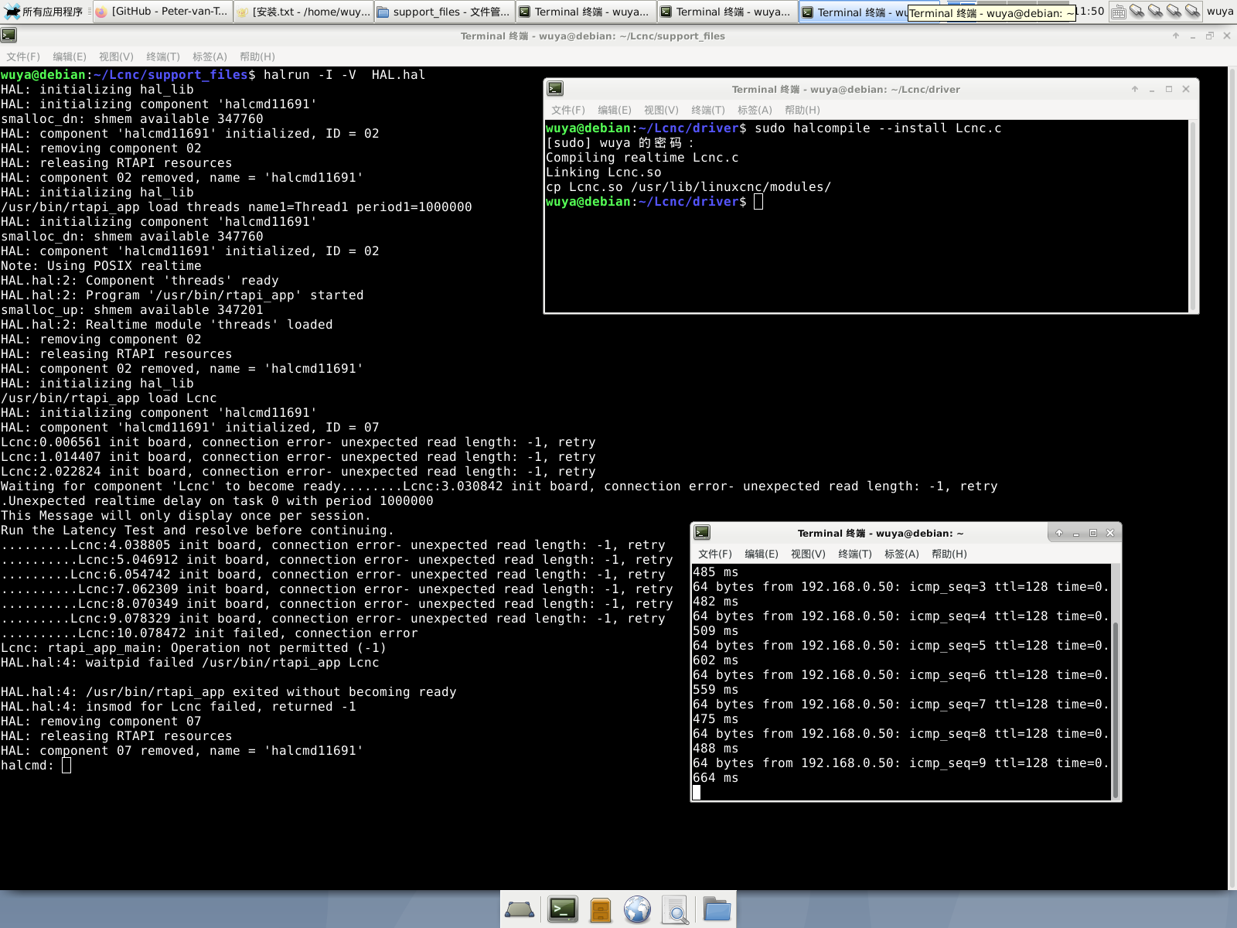Maximize the ping terminal window

click(x=1093, y=533)
